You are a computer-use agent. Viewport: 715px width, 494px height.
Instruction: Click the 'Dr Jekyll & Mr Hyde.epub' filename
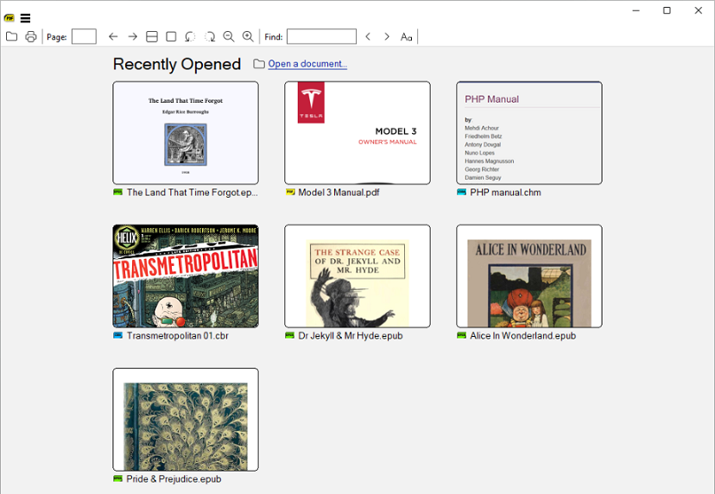[x=351, y=336]
